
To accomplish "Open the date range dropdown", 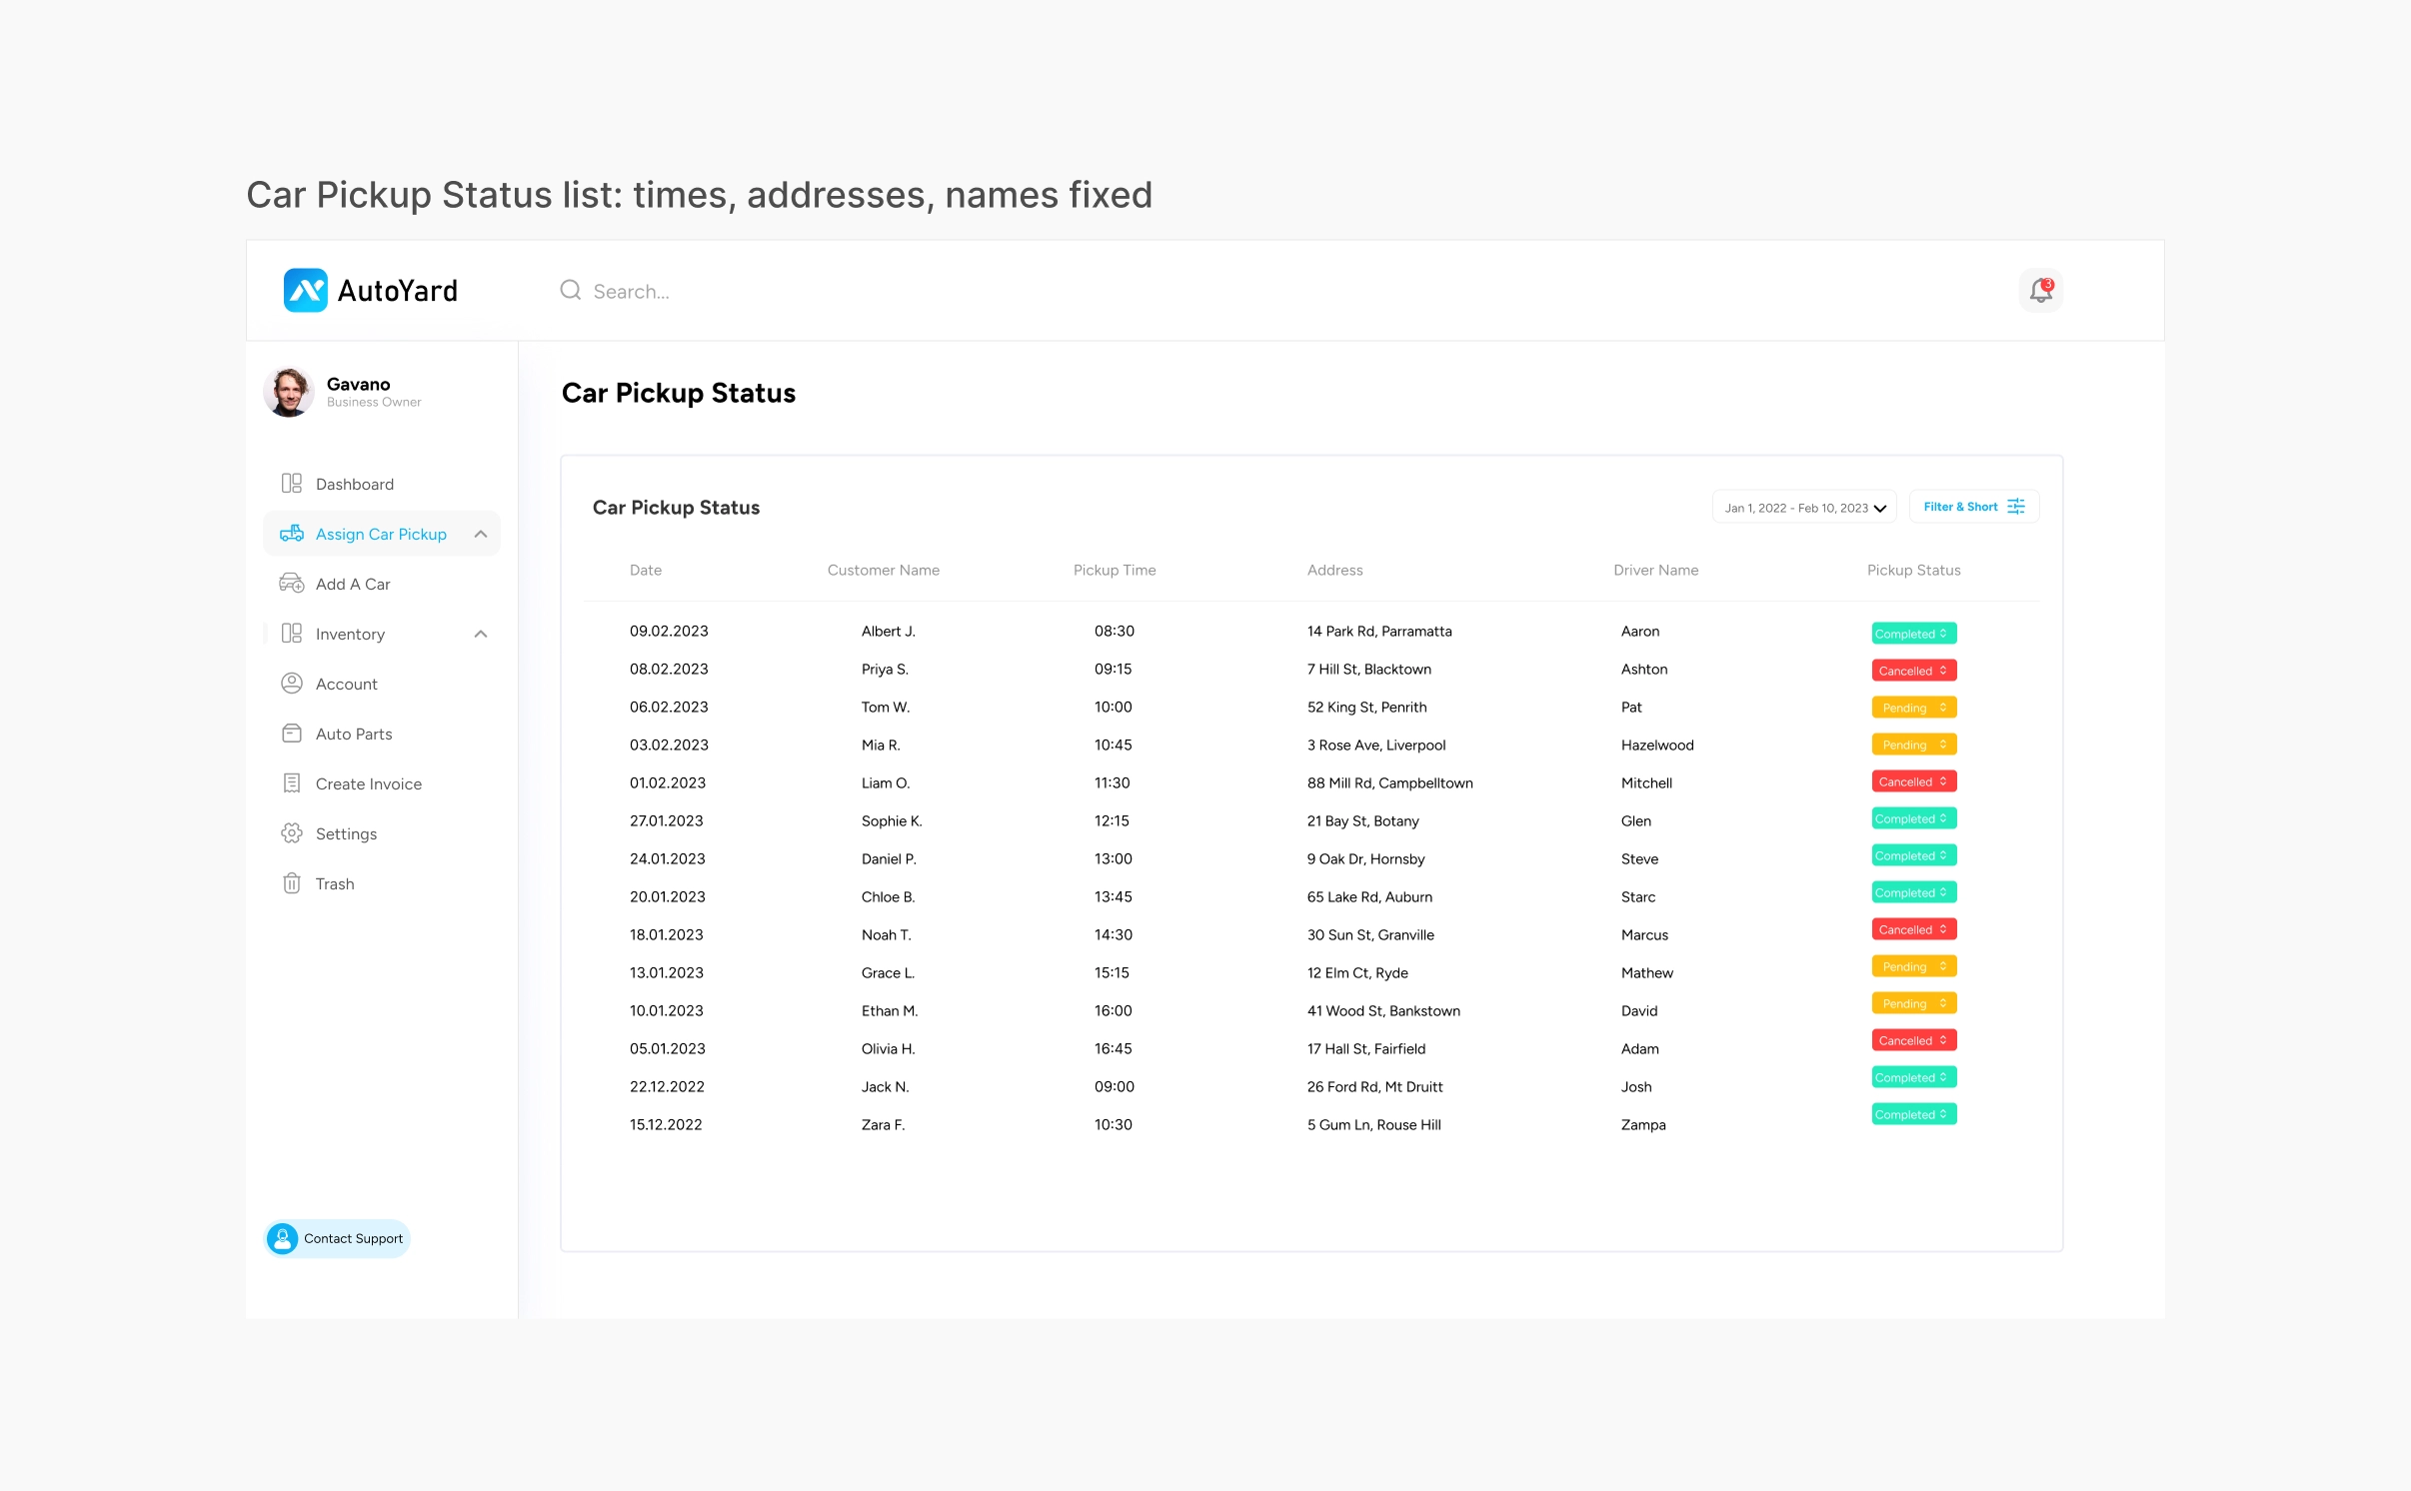I will coord(1804,508).
